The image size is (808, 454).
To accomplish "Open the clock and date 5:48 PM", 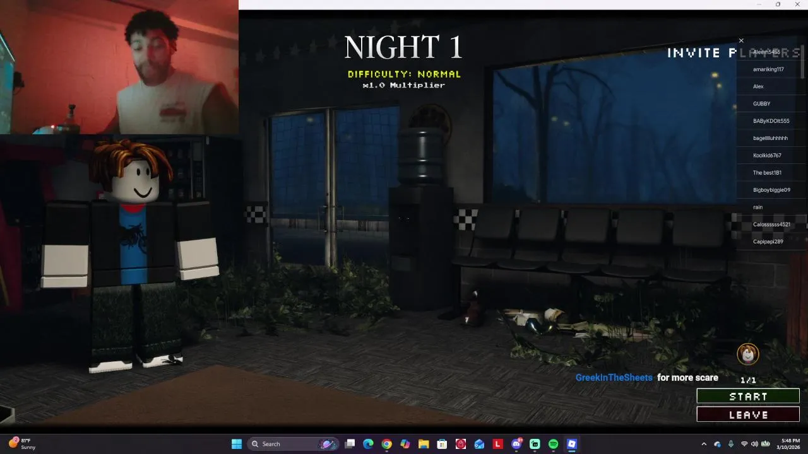I will 790,444.
